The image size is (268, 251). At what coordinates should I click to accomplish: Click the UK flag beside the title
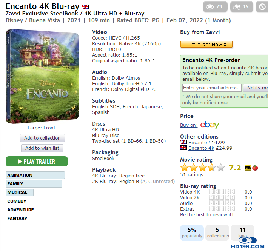pyautogui.click(x=86, y=7)
